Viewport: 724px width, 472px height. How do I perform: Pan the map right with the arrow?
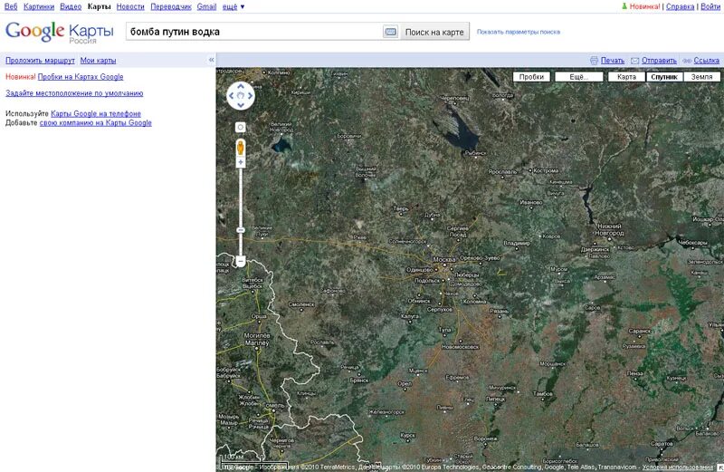point(251,96)
